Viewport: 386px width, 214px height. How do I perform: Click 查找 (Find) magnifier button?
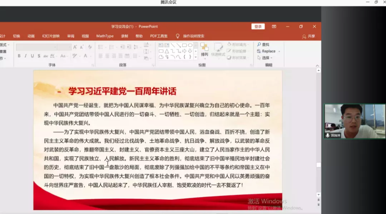tap(263, 45)
